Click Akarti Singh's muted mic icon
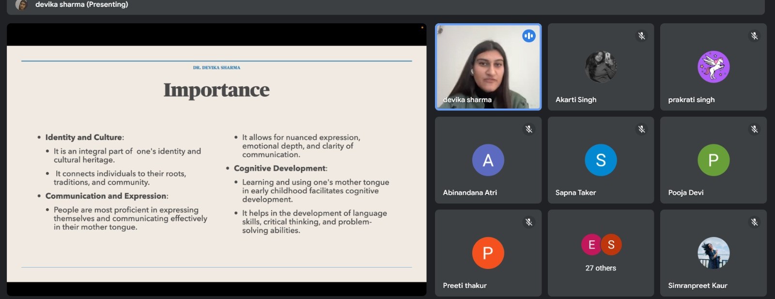 pos(641,36)
